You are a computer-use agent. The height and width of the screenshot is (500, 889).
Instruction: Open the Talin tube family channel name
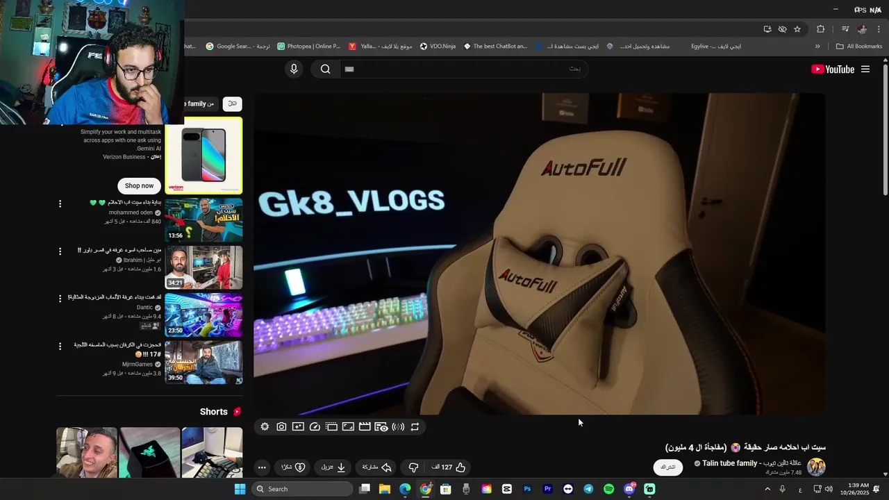pos(751,463)
